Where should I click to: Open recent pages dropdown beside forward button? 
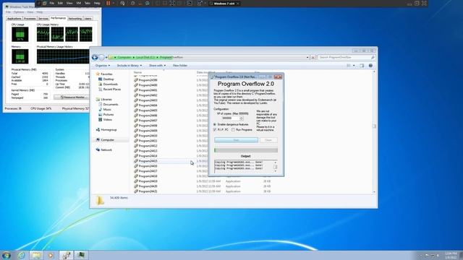[106, 58]
